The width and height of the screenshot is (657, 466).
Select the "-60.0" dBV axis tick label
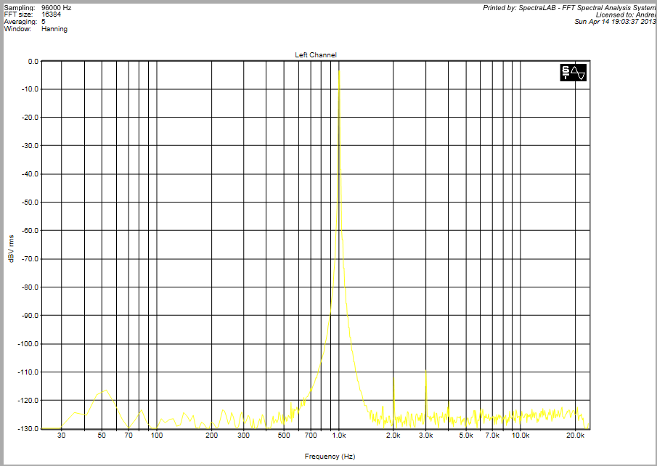pos(30,231)
